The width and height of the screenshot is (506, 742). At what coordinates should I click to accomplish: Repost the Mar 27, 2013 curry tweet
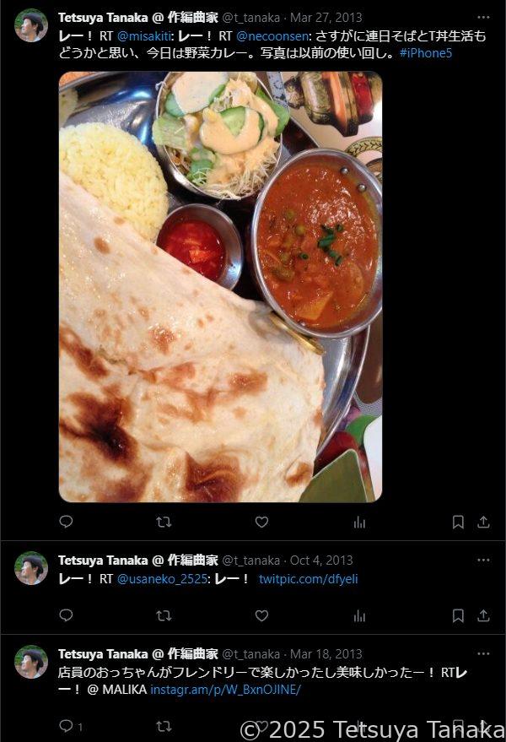[164, 522]
